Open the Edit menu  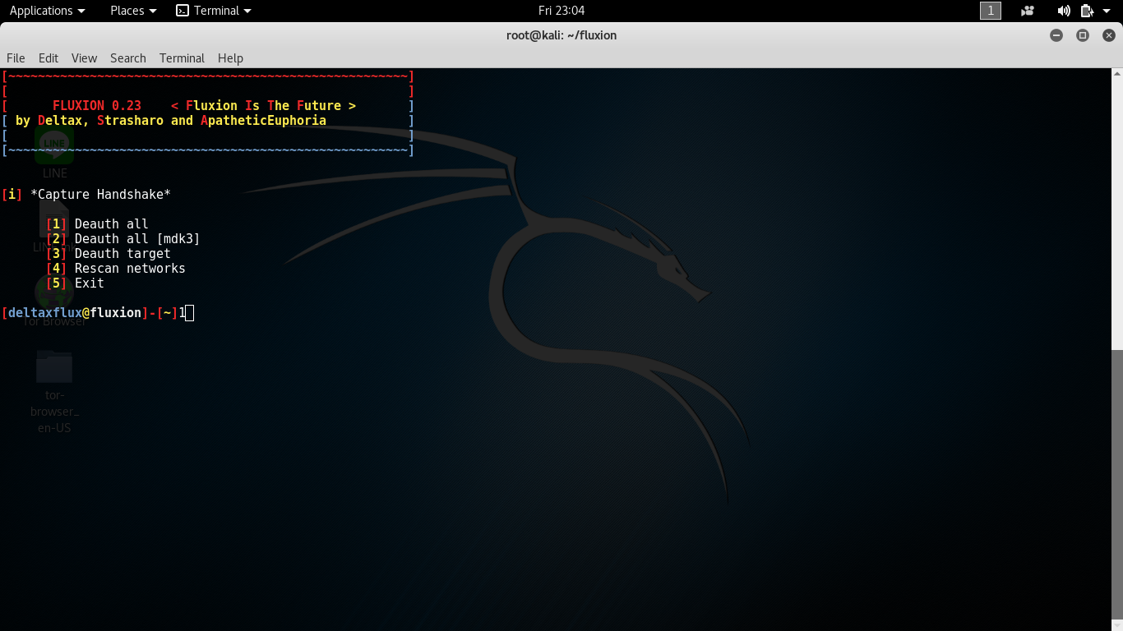(49, 58)
